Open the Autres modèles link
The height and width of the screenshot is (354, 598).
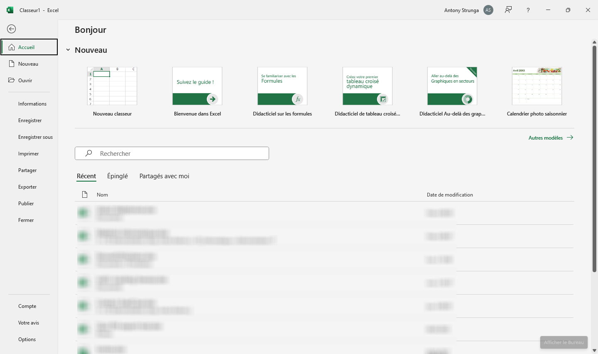(x=550, y=138)
